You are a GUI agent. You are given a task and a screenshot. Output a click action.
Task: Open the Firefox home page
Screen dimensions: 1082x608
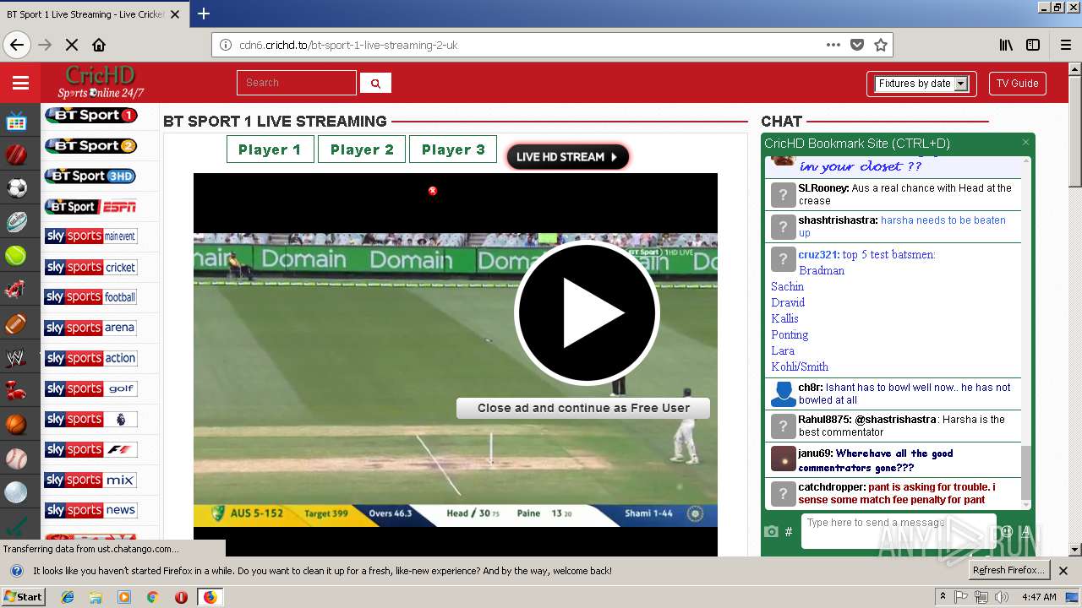(99, 45)
